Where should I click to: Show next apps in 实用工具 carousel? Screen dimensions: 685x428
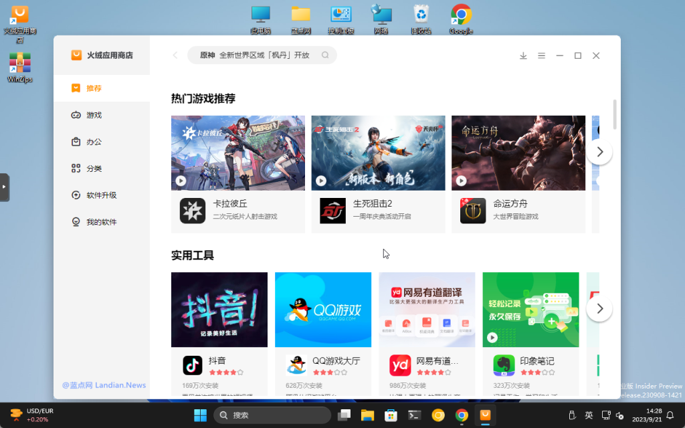(599, 308)
